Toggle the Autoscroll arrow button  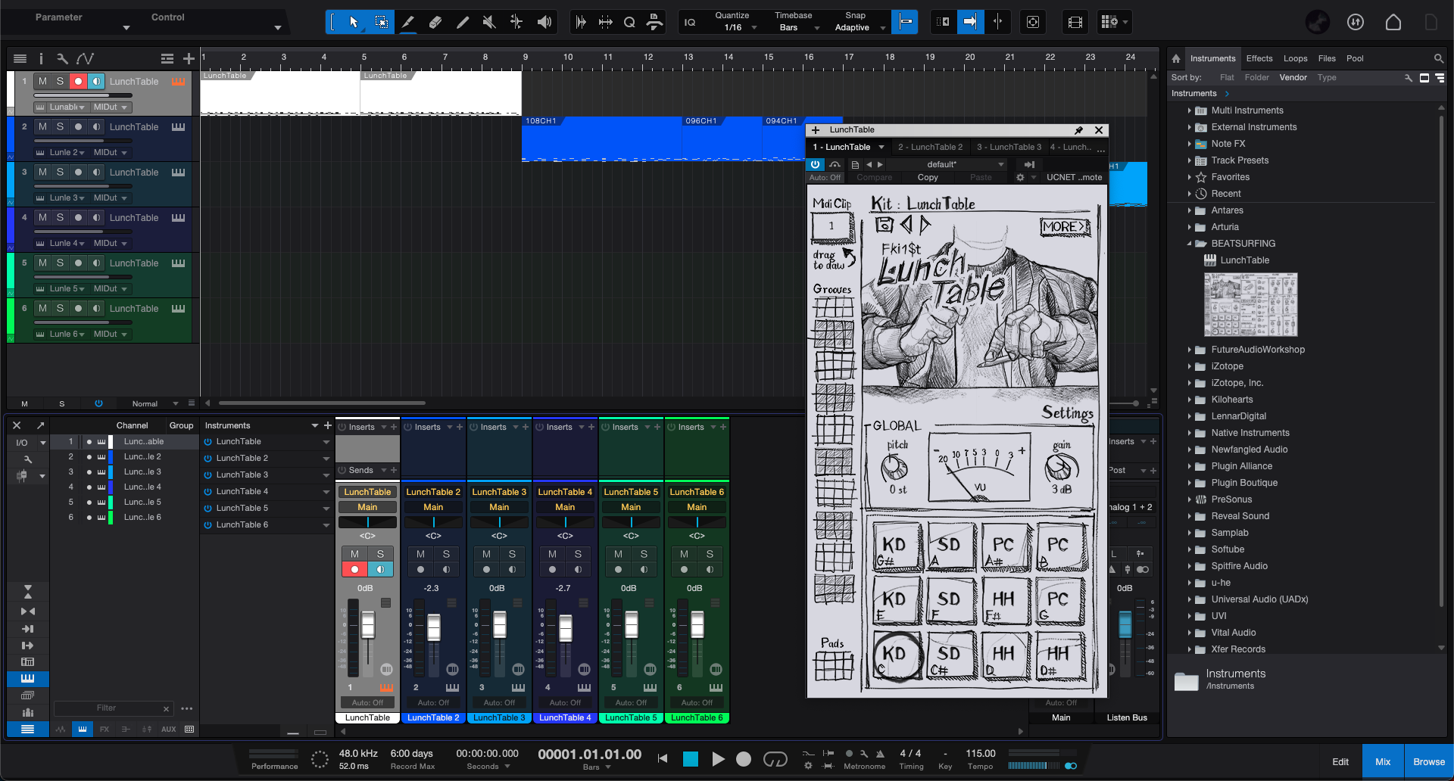(970, 22)
